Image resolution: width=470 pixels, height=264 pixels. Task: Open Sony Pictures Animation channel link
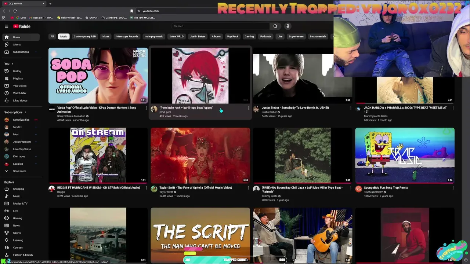pyautogui.click(x=71, y=116)
